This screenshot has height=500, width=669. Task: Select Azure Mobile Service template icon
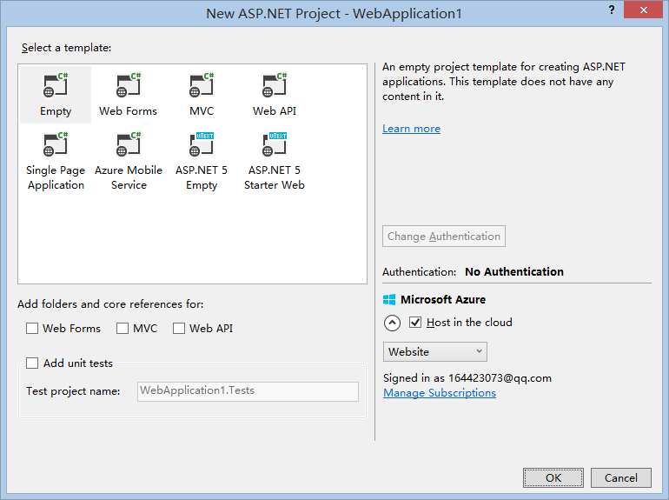128,144
